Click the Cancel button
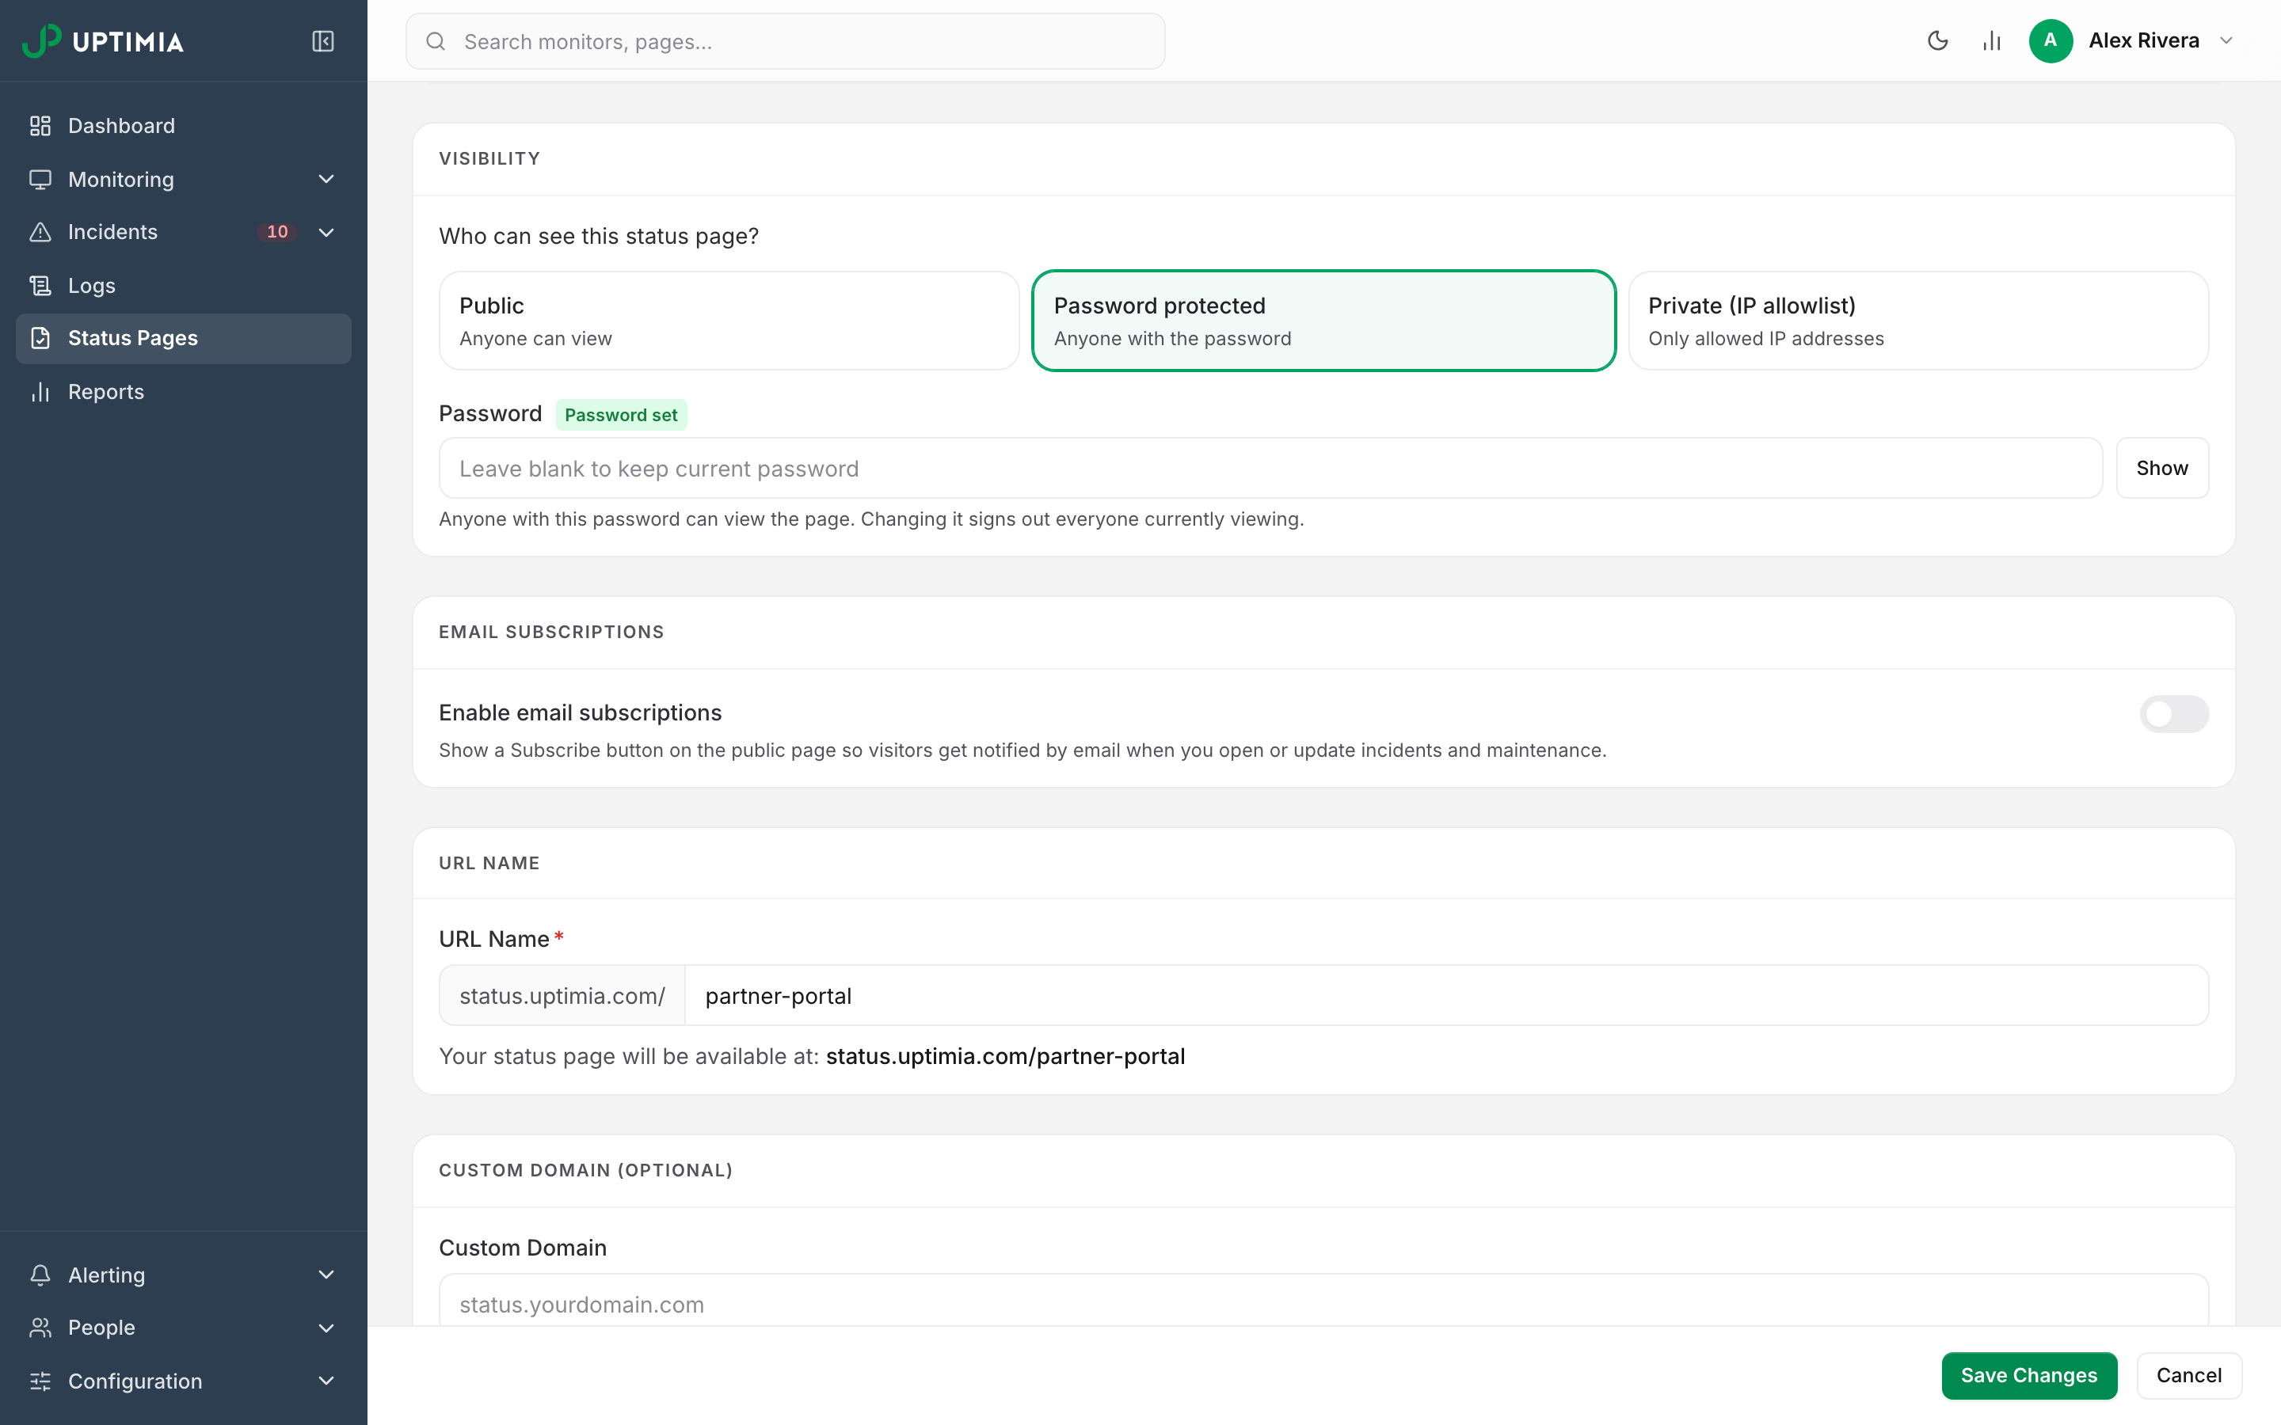Image resolution: width=2281 pixels, height=1425 pixels. click(2188, 1375)
